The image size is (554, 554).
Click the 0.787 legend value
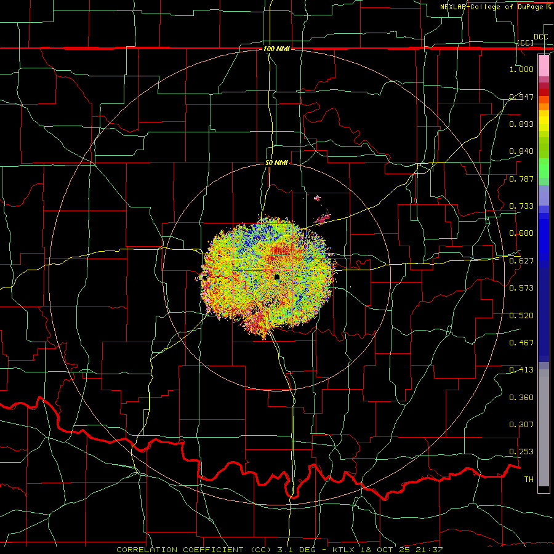(521, 179)
